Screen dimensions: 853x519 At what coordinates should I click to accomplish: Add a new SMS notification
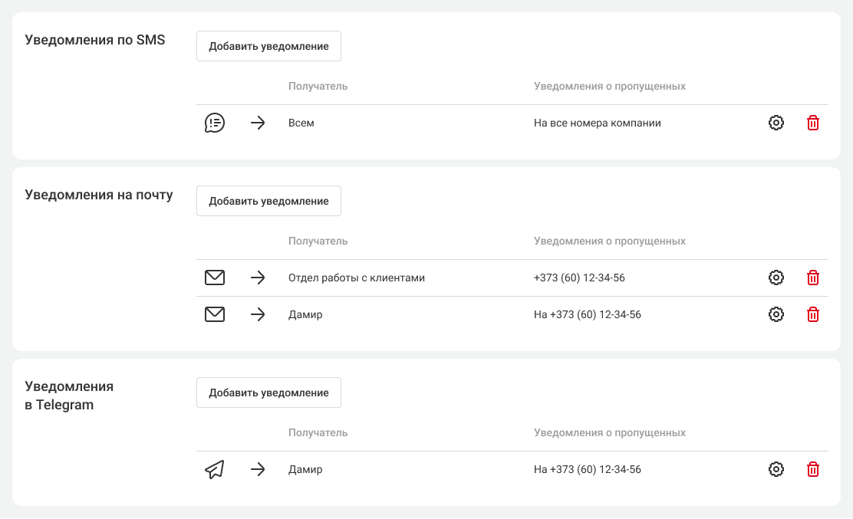[268, 46]
